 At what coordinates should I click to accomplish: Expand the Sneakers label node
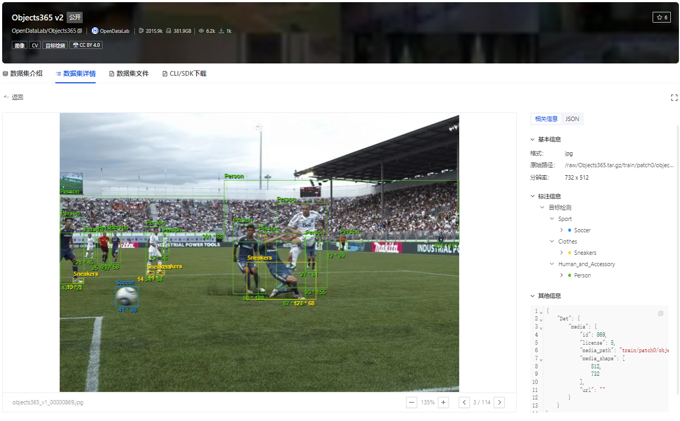click(562, 253)
